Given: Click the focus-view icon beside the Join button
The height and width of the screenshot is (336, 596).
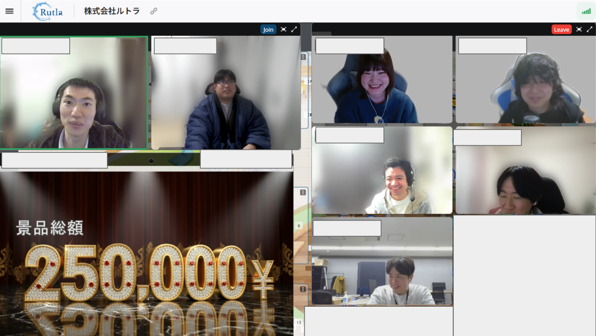Looking at the screenshot, I should [283, 29].
